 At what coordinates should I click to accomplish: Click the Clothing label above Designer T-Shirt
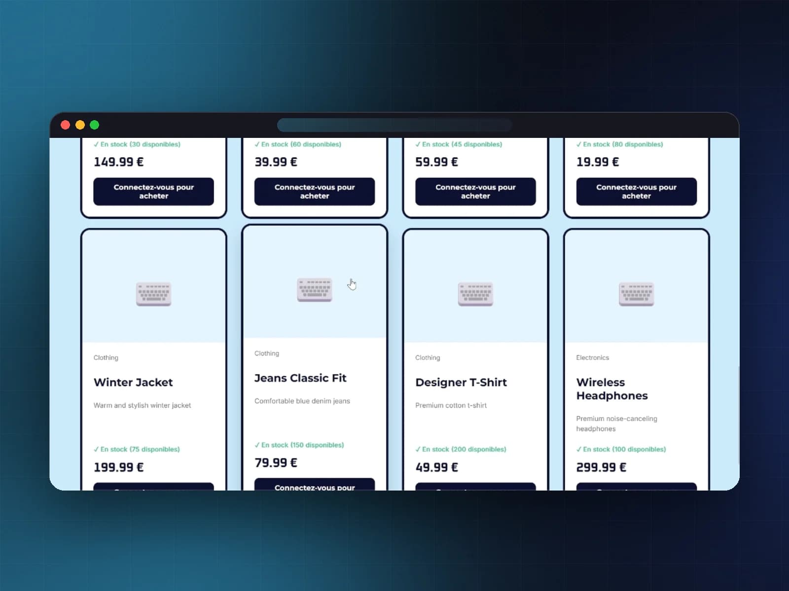pos(428,358)
